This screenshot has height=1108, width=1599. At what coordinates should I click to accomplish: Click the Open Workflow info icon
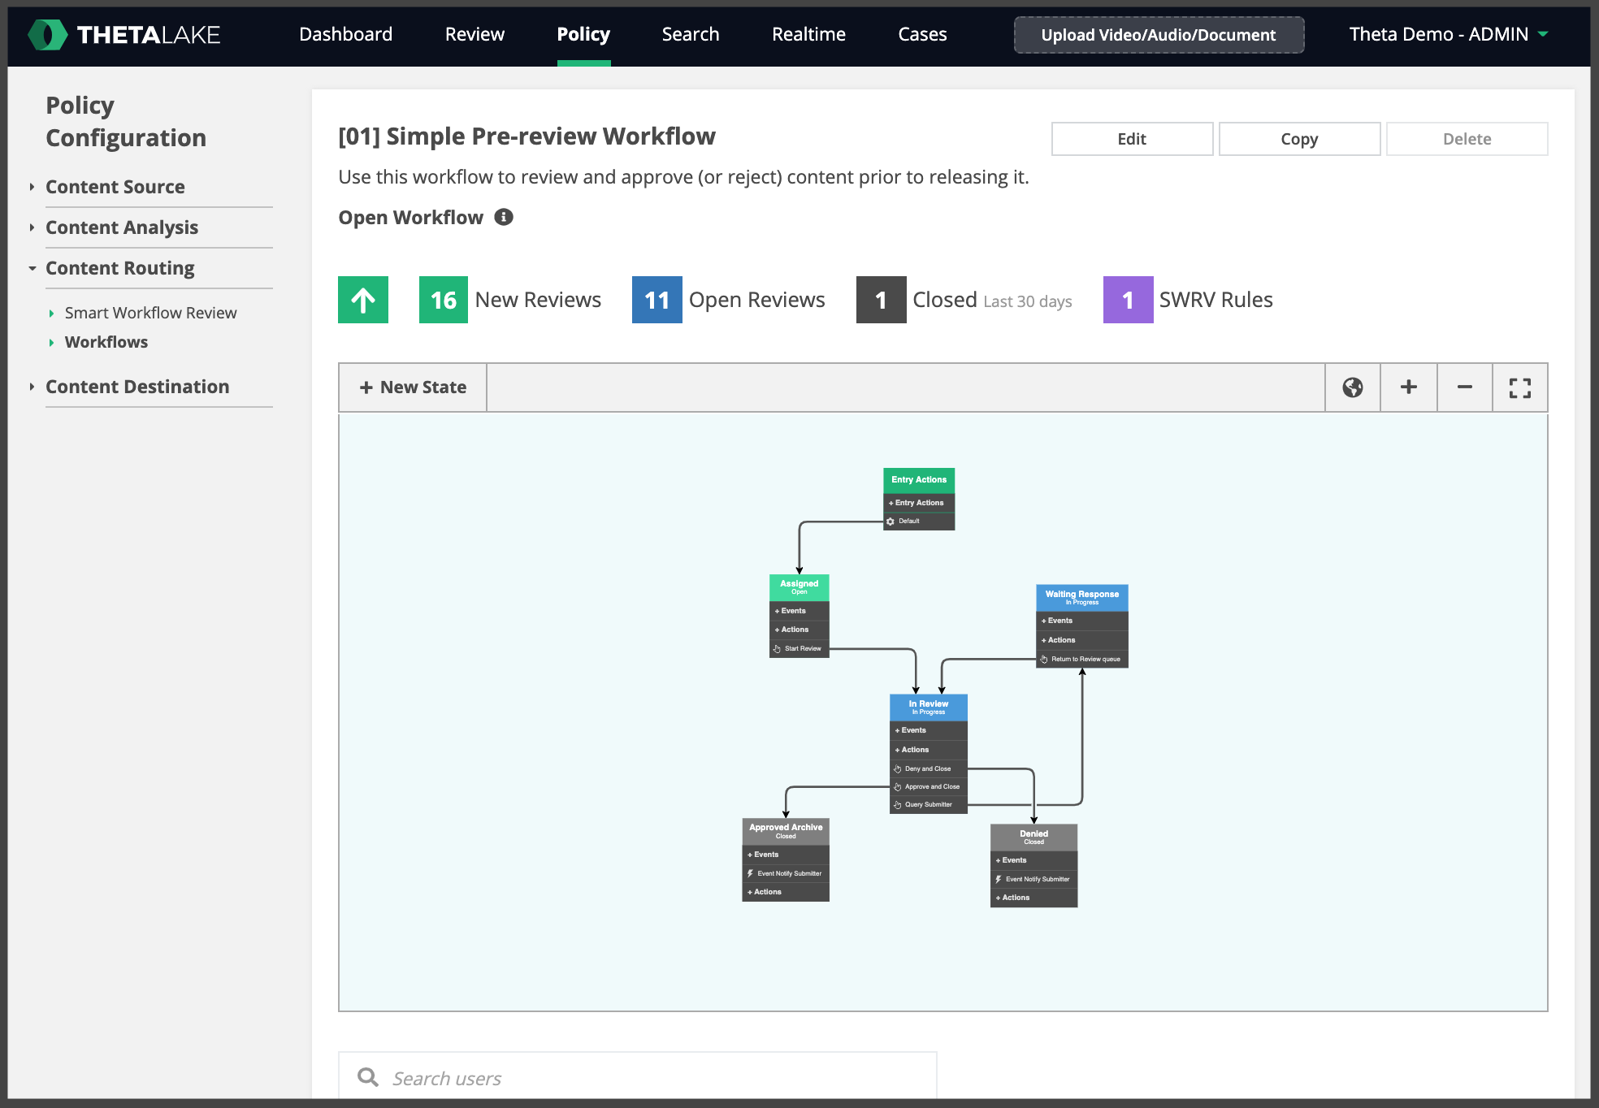pos(504,217)
